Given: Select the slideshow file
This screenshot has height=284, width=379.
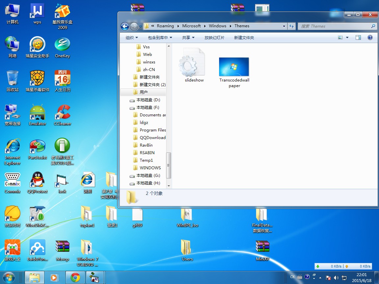Looking at the screenshot, I should tap(194, 65).
